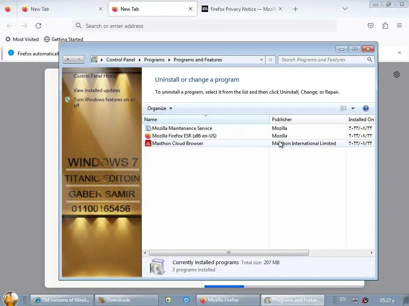Viewport: 409px width, 306px height.
Task: Open the Firefox list all tabs dropdown
Action: point(345,9)
